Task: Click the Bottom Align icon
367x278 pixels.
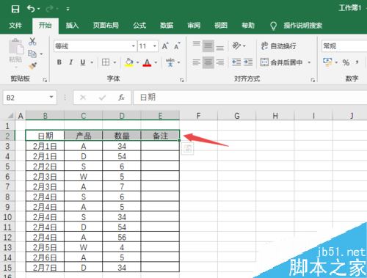Action: [x=220, y=48]
